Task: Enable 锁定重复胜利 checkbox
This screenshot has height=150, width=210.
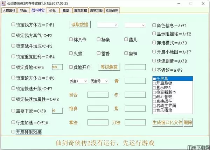Action: click(13, 56)
